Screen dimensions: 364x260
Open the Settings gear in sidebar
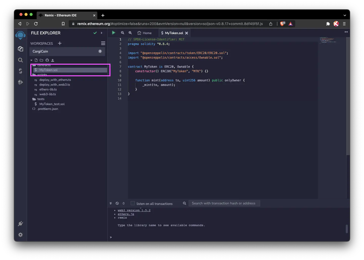point(20,235)
